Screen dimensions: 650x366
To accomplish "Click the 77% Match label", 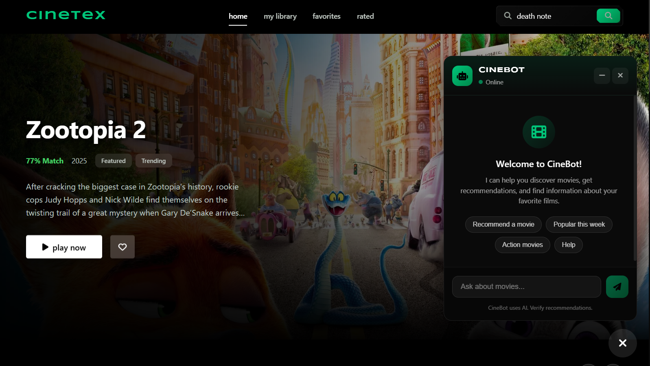I will click(x=45, y=161).
